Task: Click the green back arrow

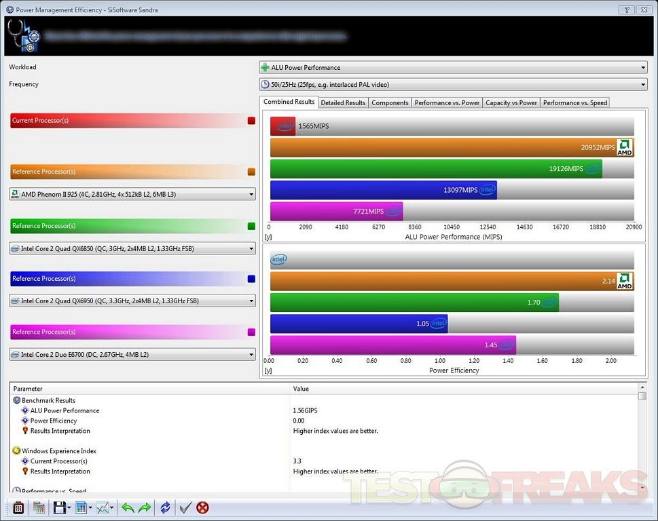Action: point(127,507)
